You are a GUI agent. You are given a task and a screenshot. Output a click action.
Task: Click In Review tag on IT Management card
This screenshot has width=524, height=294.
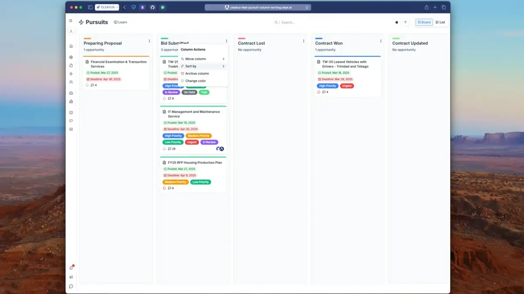coord(209,142)
